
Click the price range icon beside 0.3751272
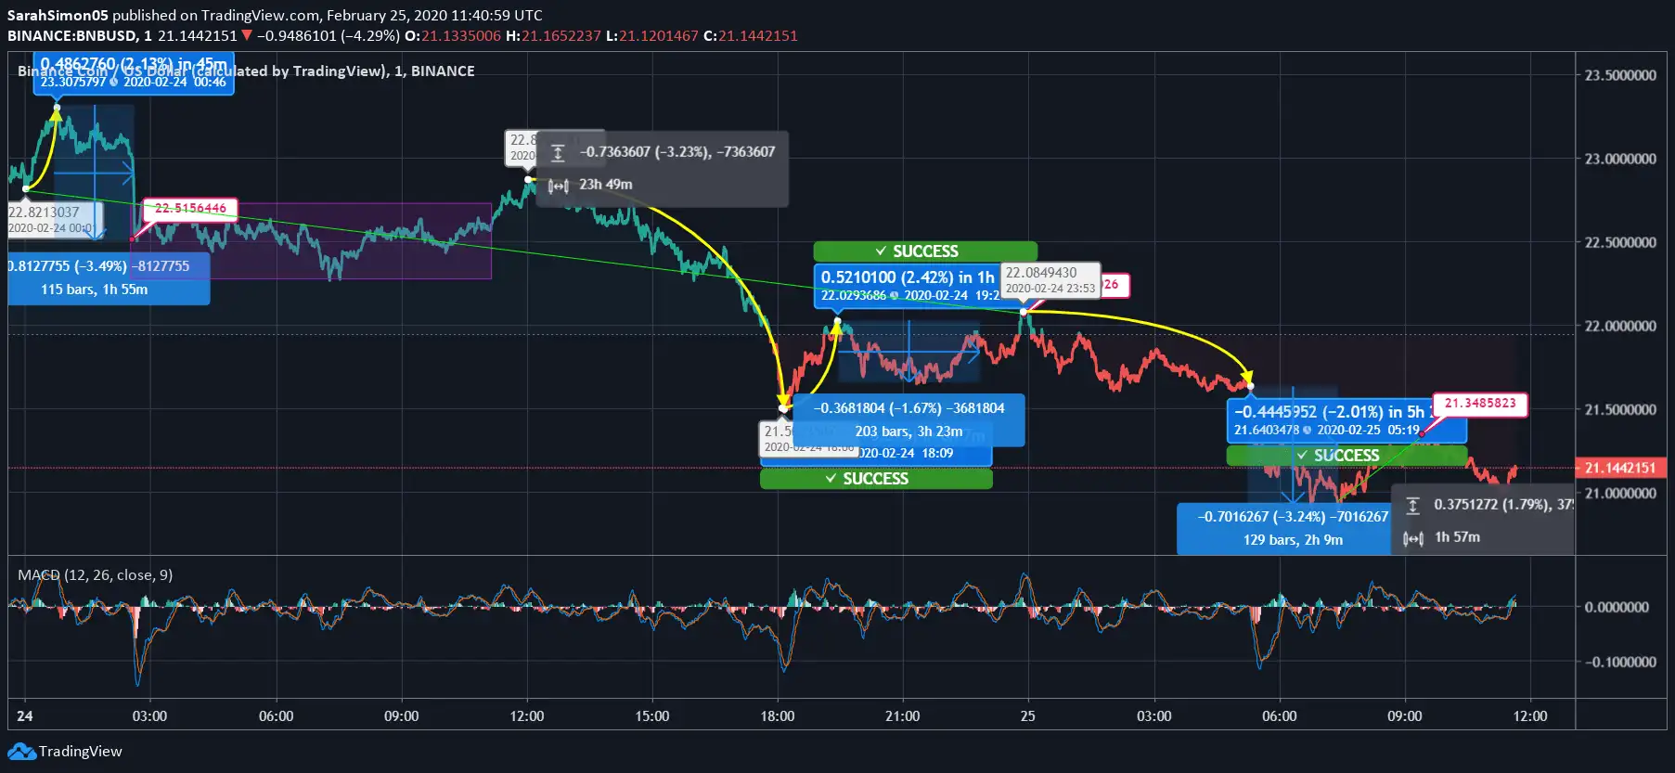pos(1412,506)
